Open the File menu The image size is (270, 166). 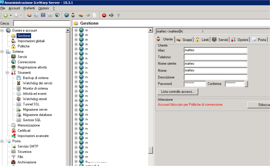click(x=3, y=8)
